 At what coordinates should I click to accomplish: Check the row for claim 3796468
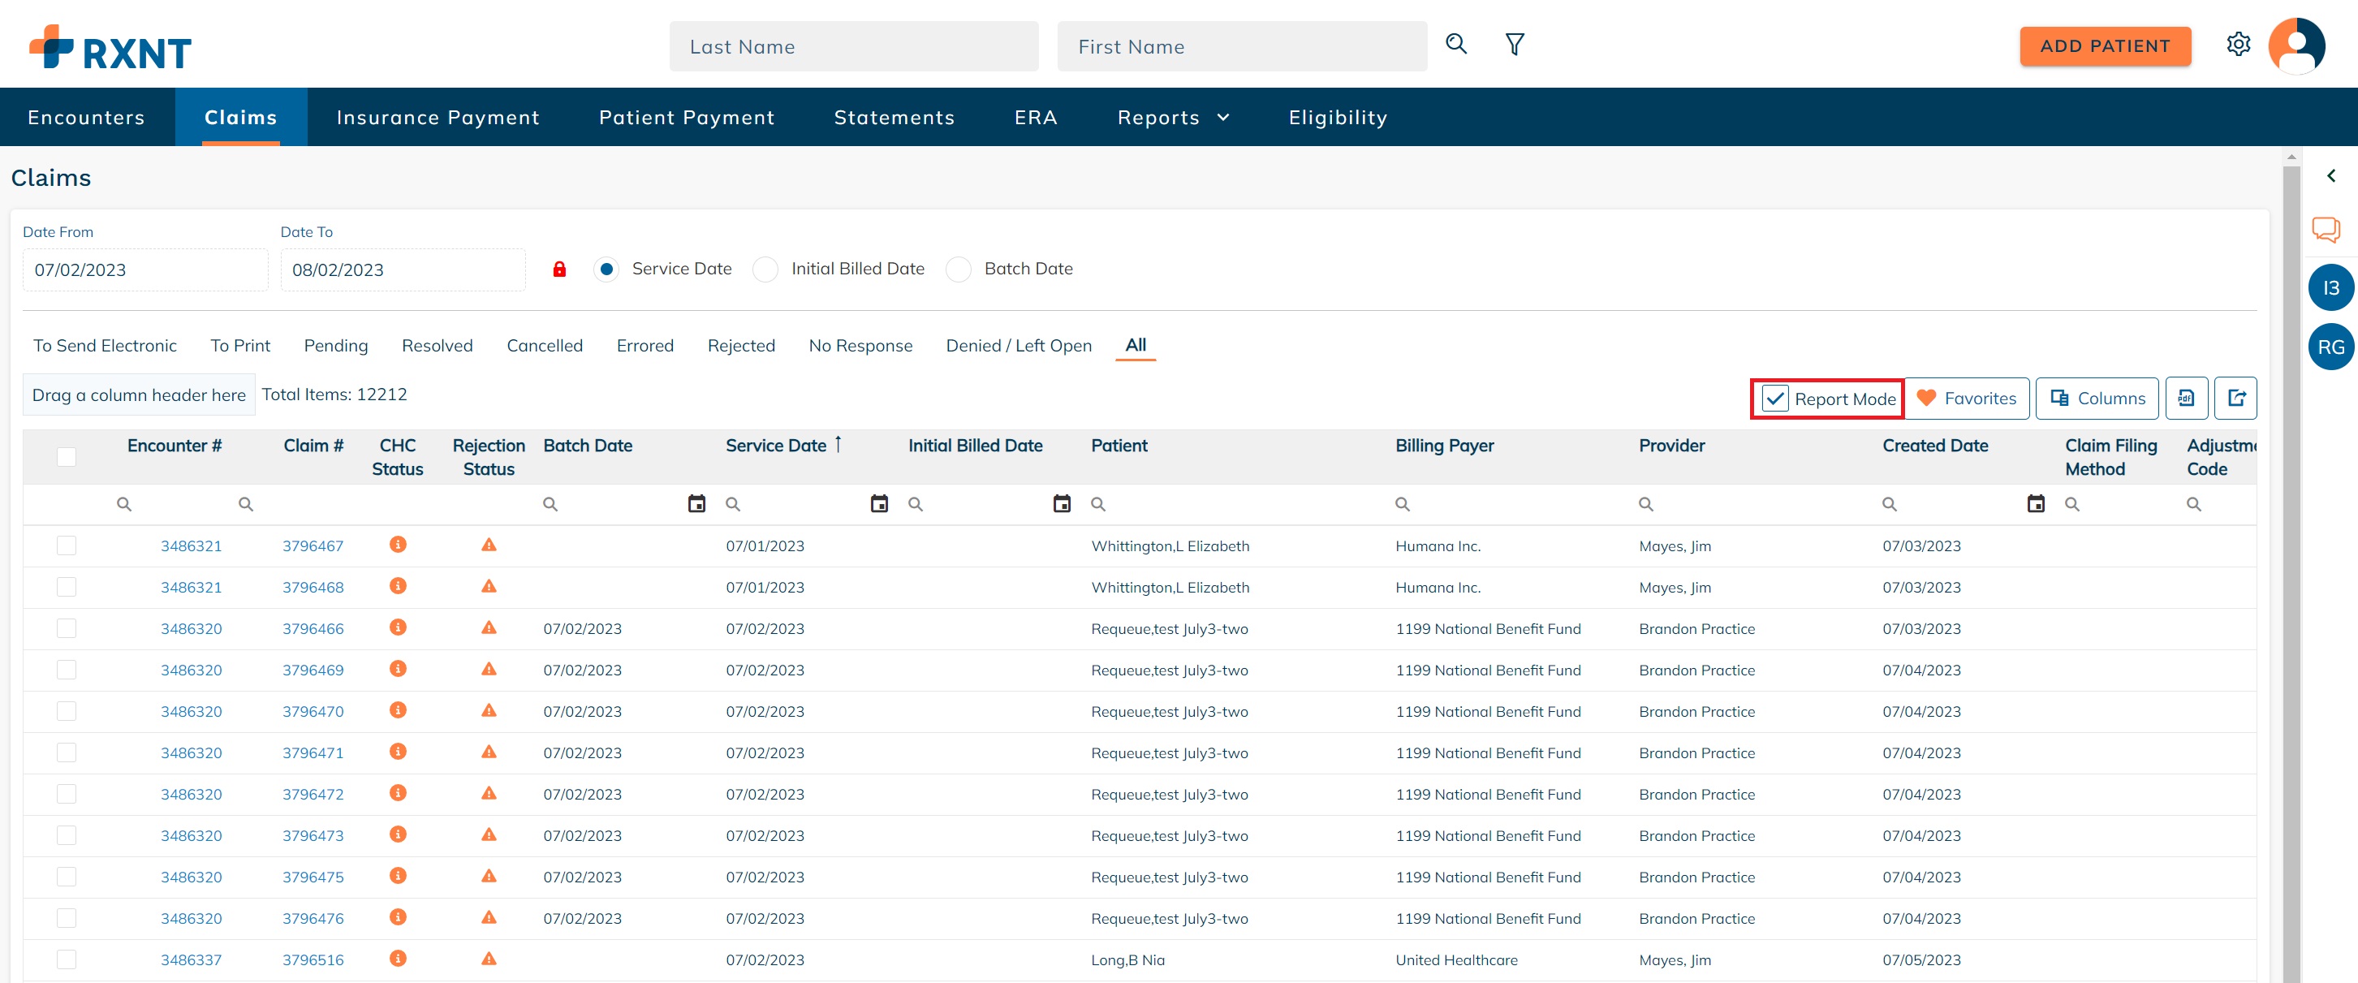[66, 588]
